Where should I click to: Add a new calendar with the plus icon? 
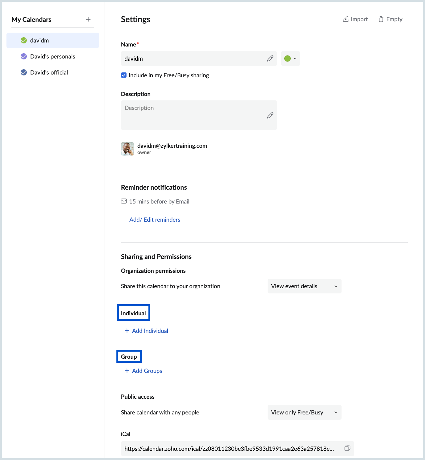88,19
